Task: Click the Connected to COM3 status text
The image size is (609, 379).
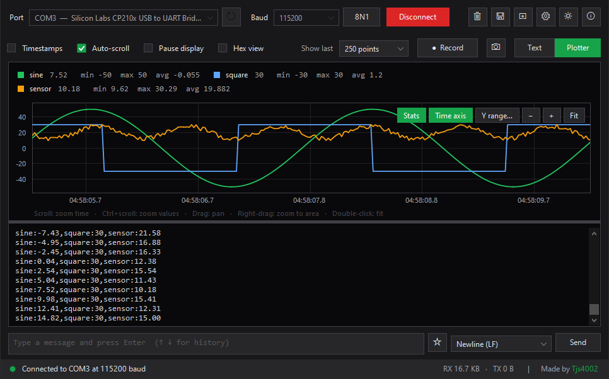Action: [x=84, y=369]
